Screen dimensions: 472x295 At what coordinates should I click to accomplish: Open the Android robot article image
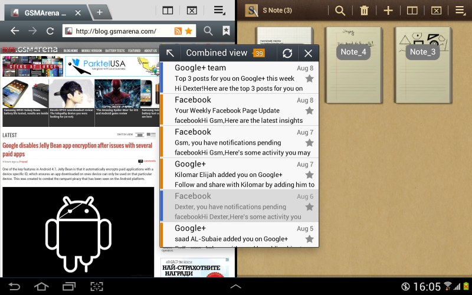(x=78, y=232)
